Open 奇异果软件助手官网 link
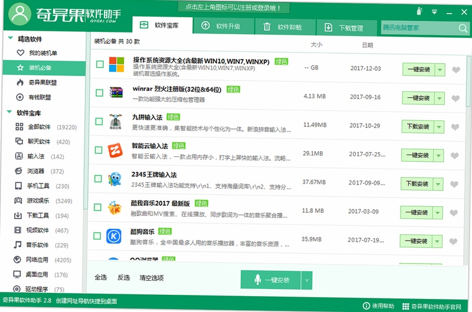 coord(432,307)
